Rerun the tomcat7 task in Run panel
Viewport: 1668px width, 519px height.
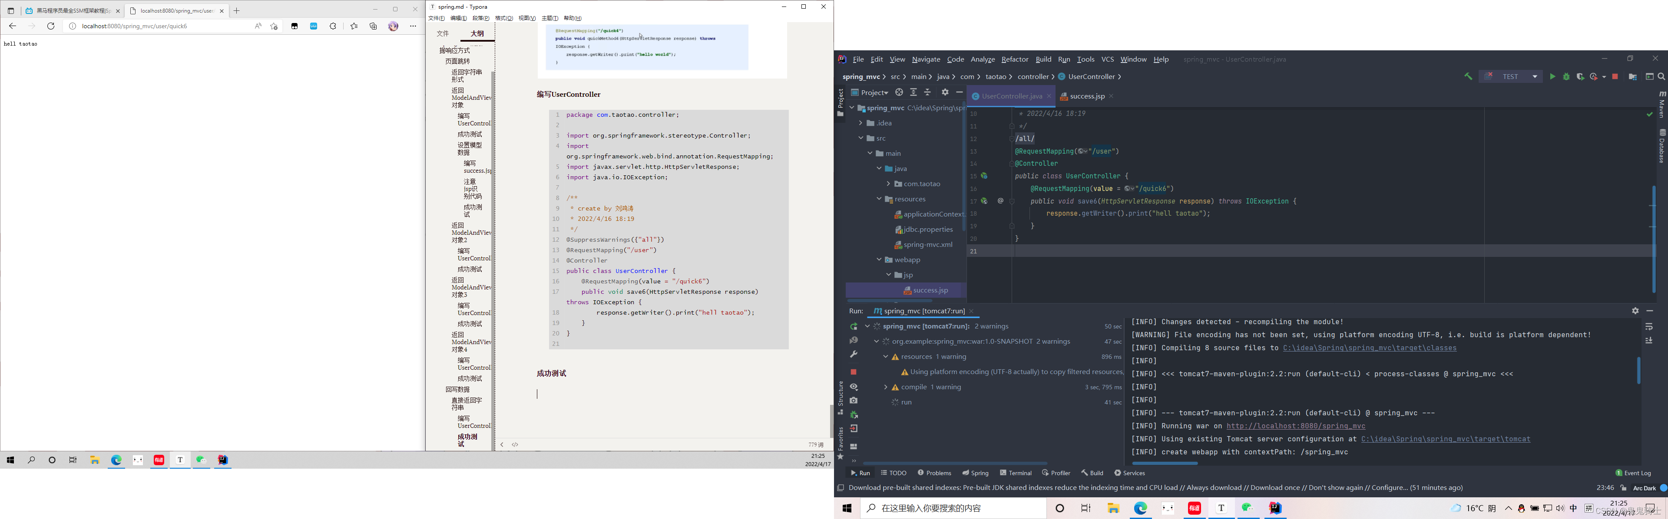[x=854, y=326]
